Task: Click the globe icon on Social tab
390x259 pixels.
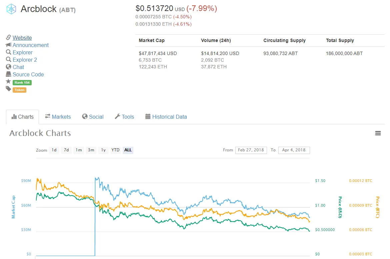Action: [x=85, y=116]
